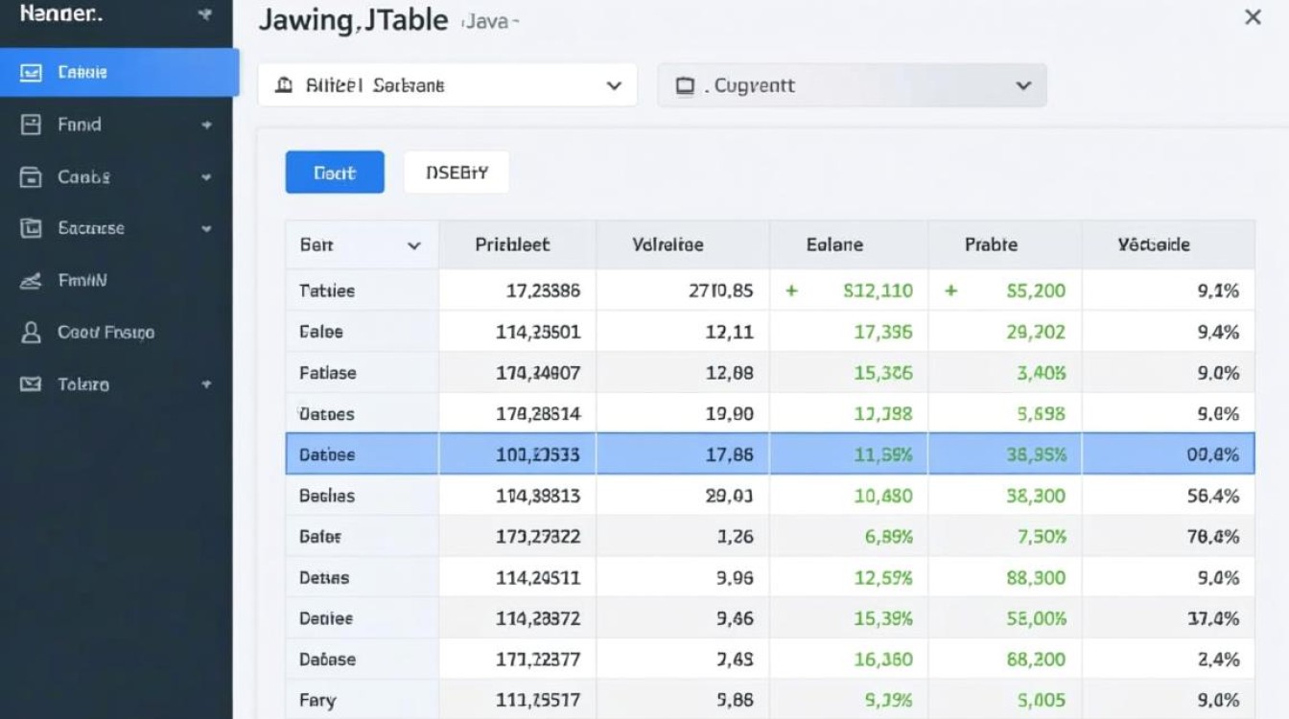The width and height of the screenshot is (1289, 719).
Task: Select the highlighted Datibee table row
Action: (671, 454)
